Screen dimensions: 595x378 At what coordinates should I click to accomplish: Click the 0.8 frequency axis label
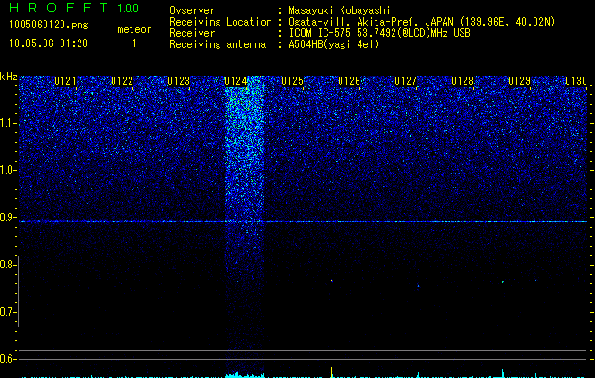pos(9,265)
